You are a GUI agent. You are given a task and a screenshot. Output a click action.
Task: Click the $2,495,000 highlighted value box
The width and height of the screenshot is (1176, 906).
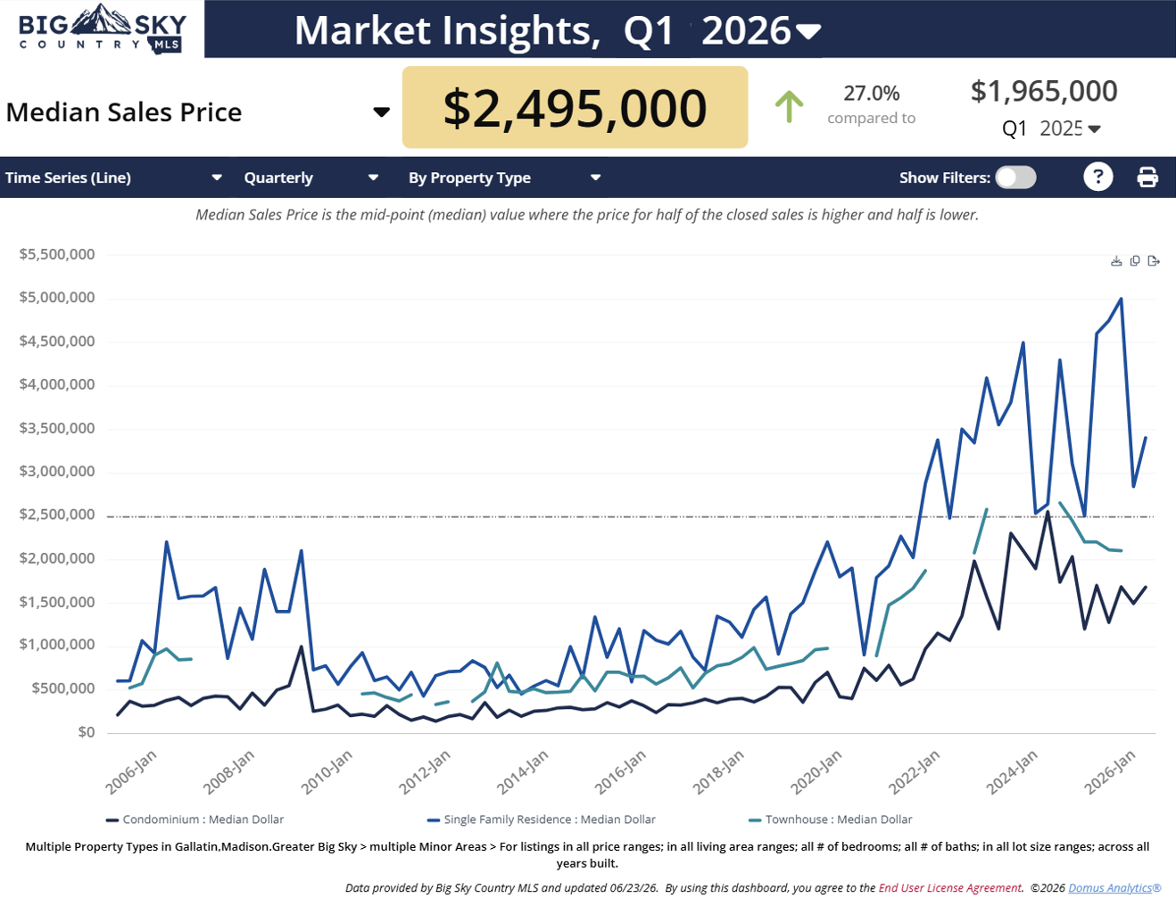[575, 107]
